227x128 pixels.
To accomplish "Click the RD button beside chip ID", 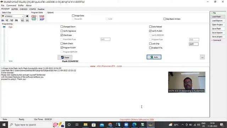I will (x=22, y=21).
